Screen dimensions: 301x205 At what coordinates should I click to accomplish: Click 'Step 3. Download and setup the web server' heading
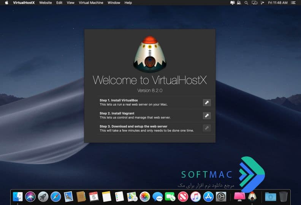[x=133, y=126]
